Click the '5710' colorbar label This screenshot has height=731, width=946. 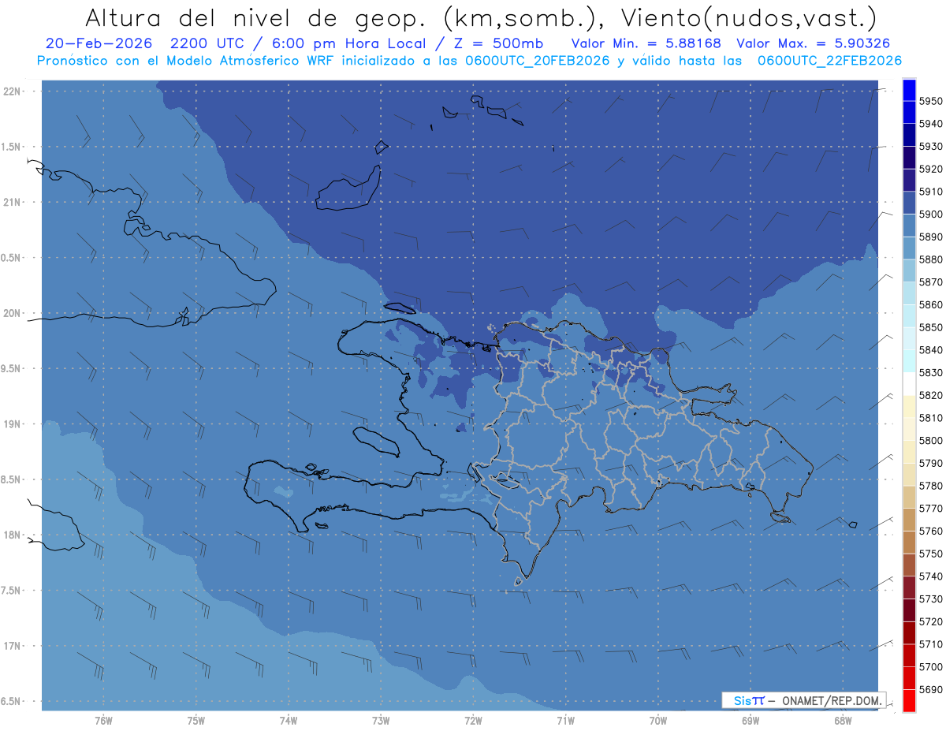coord(930,644)
